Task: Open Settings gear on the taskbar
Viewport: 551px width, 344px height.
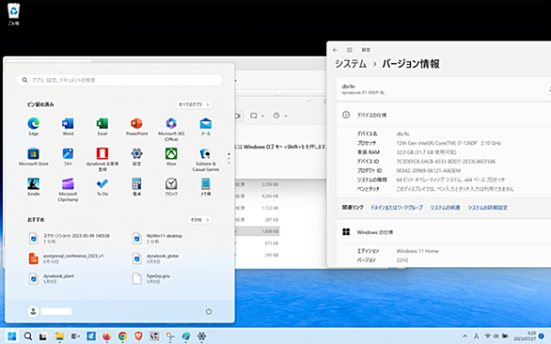Action: pos(202,336)
